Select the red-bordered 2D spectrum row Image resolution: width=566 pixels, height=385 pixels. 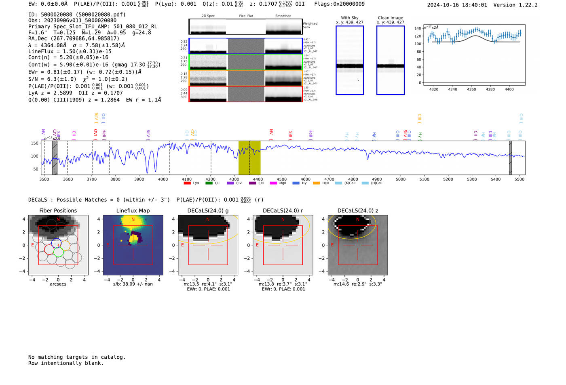(x=246, y=94)
